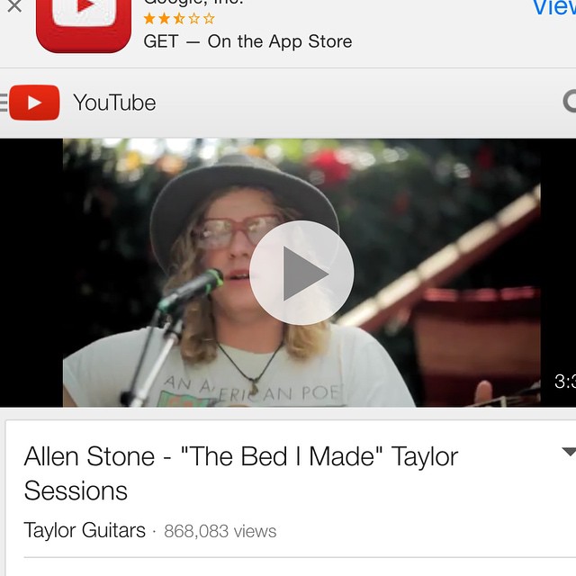Tap the guitar neck in the video frame
Screen dimensions: 576x576
(x=441, y=257)
